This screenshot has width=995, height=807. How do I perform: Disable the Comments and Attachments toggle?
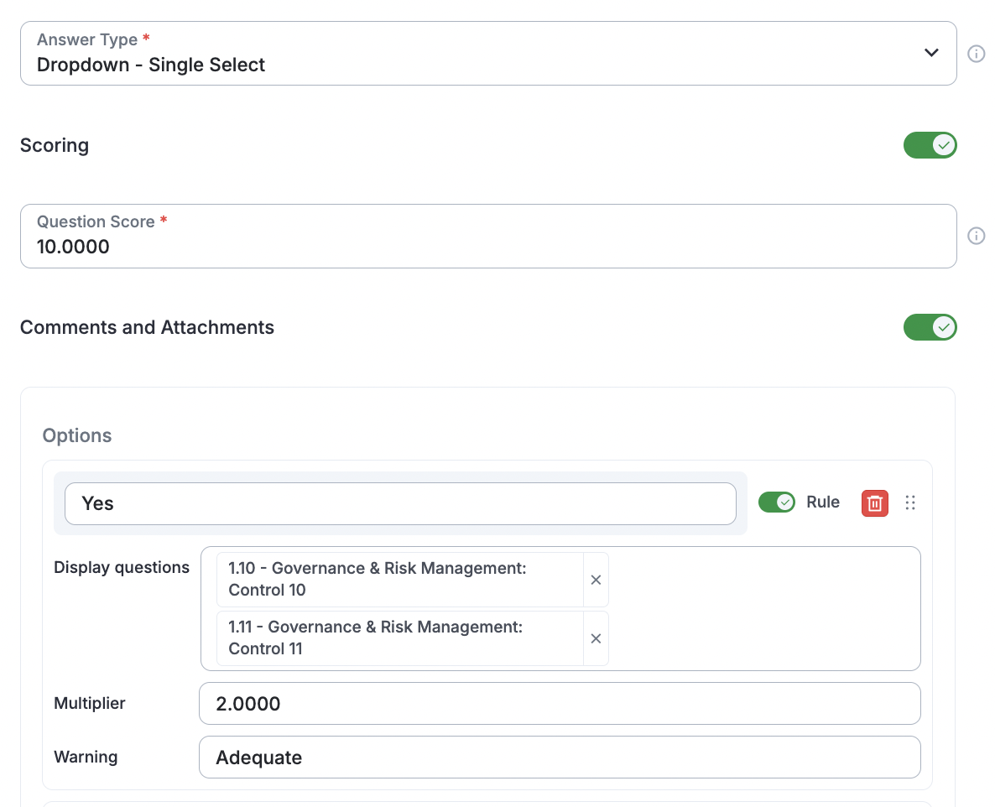tap(930, 327)
